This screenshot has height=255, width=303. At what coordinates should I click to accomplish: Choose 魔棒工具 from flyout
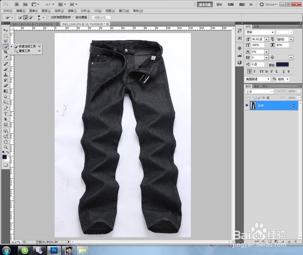click(24, 51)
